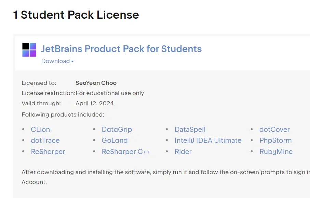Image resolution: width=310 pixels, height=198 pixels.
Task: Click the licensee name SeoYeon Choo
Action: coord(96,83)
